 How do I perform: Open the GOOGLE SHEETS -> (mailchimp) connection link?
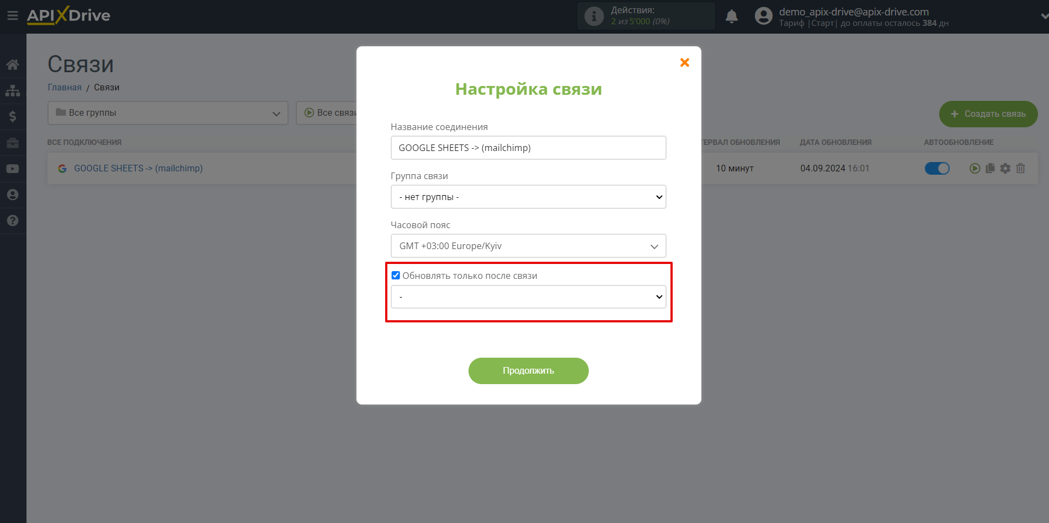139,168
